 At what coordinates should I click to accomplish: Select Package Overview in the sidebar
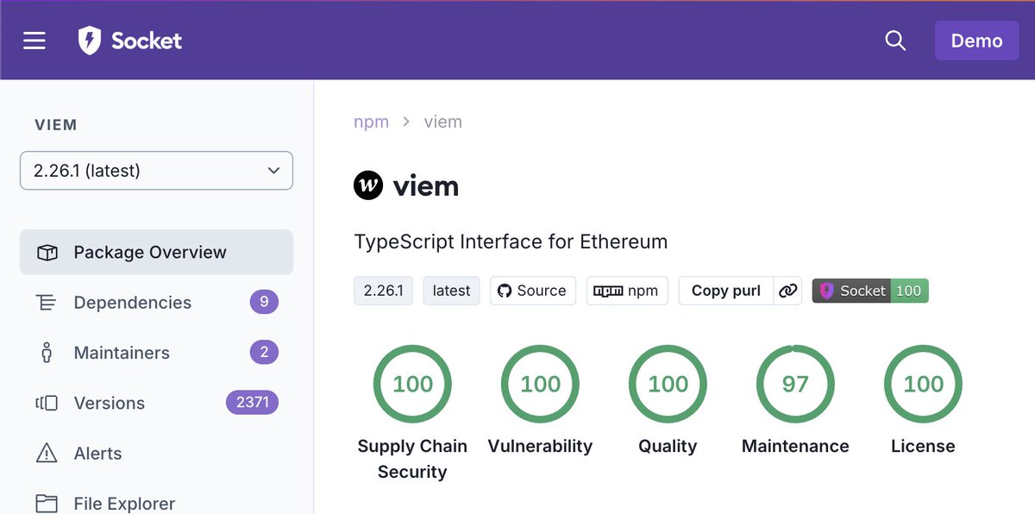tap(156, 253)
